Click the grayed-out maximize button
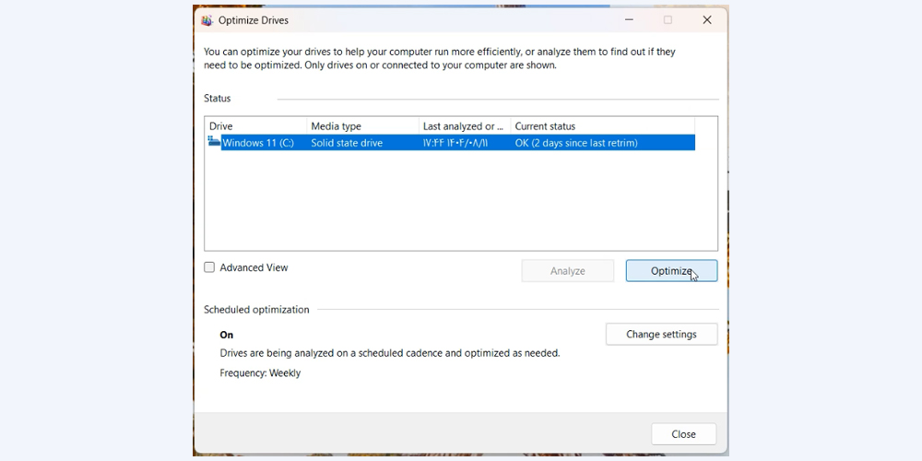The height and width of the screenshot is (461, 922). tap(668, 20)
